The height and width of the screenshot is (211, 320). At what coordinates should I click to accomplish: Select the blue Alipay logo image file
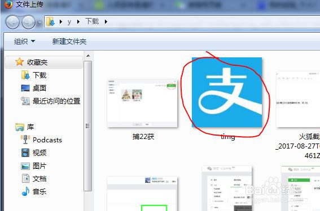click(227, 92)
